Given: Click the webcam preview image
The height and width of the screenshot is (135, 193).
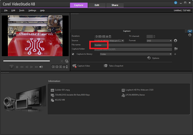Looking at the screenshot, I should coord(35,36).
